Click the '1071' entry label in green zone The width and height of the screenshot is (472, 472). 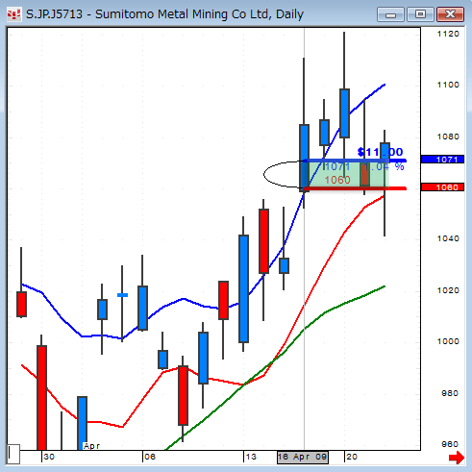coord(336,166)
